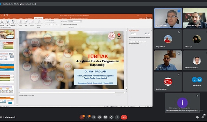Click the camera button in call controls
This screenshot has width=207, height=122.
pos(88,117)
